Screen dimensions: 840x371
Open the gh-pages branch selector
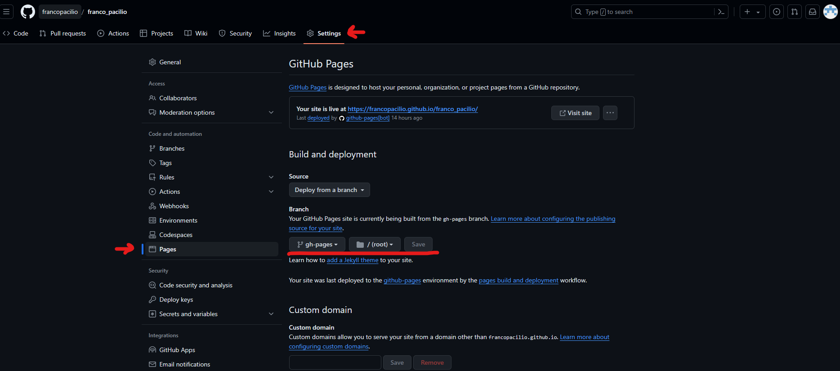317,244
